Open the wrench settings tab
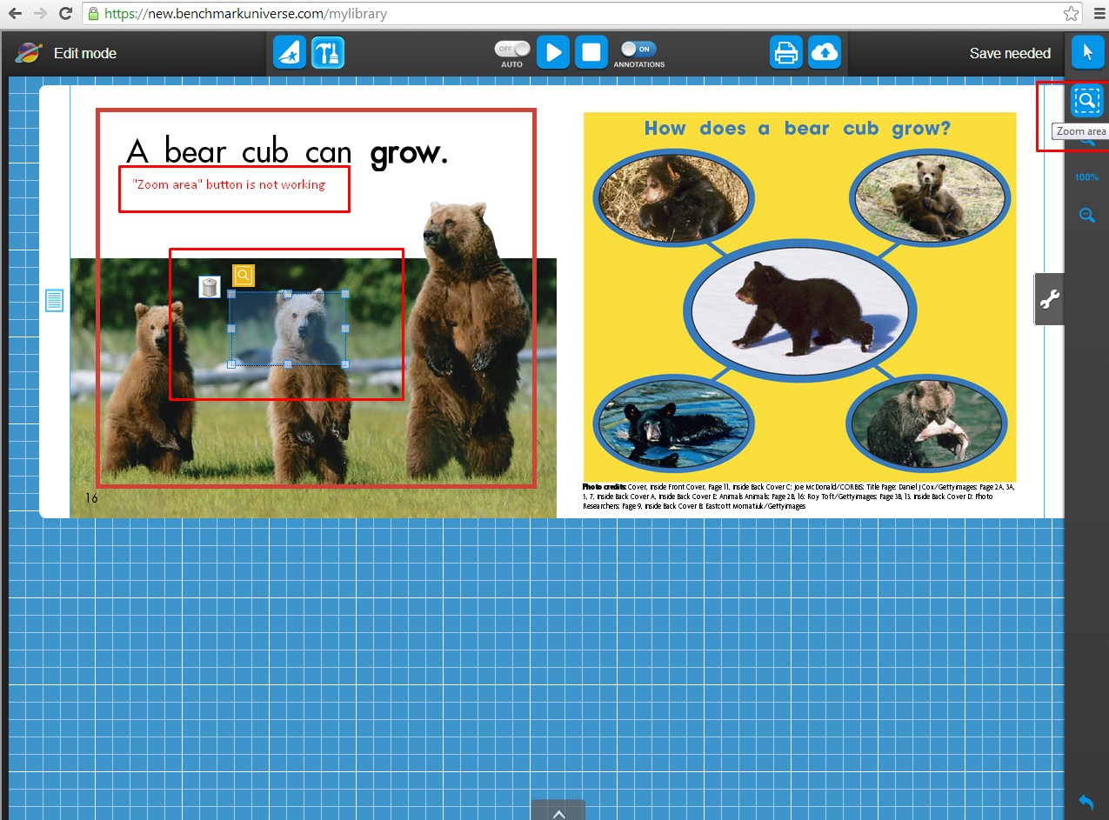 pos(1050,299)
